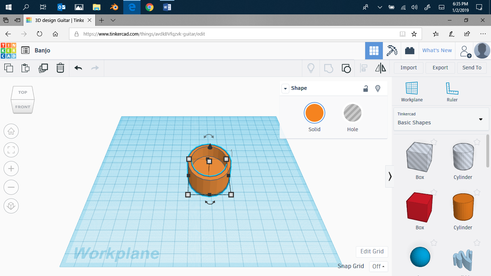Click the What's New link
This screenshot has height=276, width=491.
pyautogui.click(x=437, y=50)
